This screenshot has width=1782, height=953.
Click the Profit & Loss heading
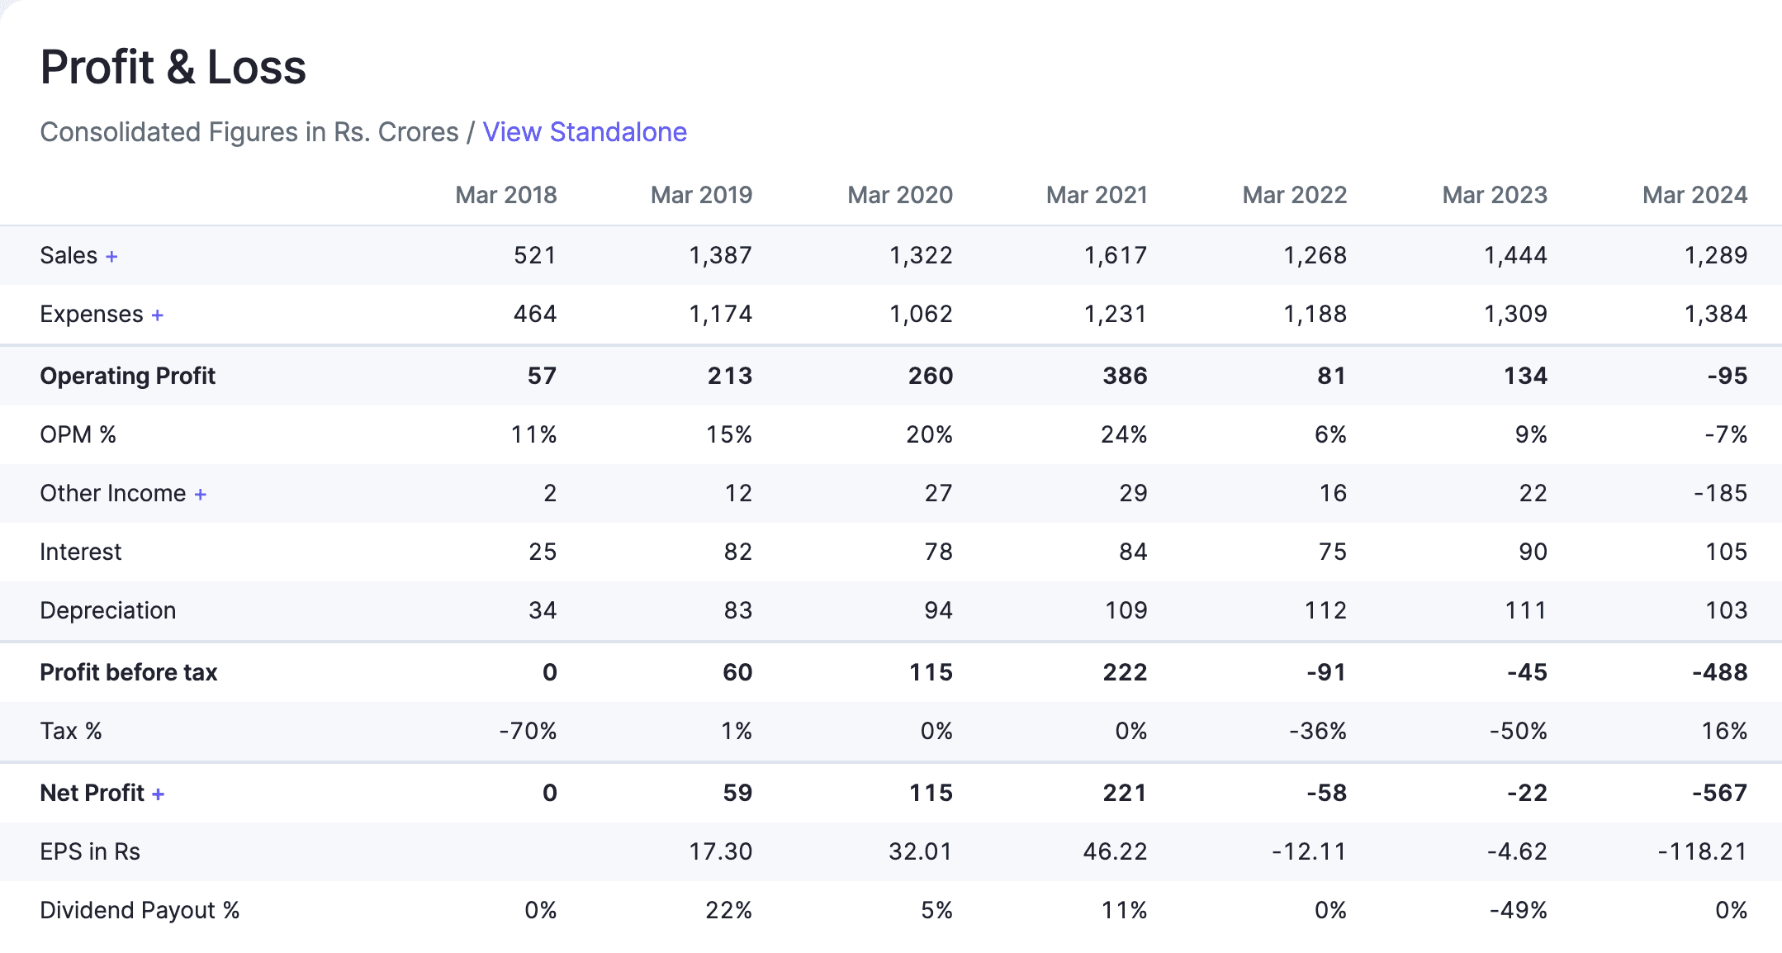(173, 68)
